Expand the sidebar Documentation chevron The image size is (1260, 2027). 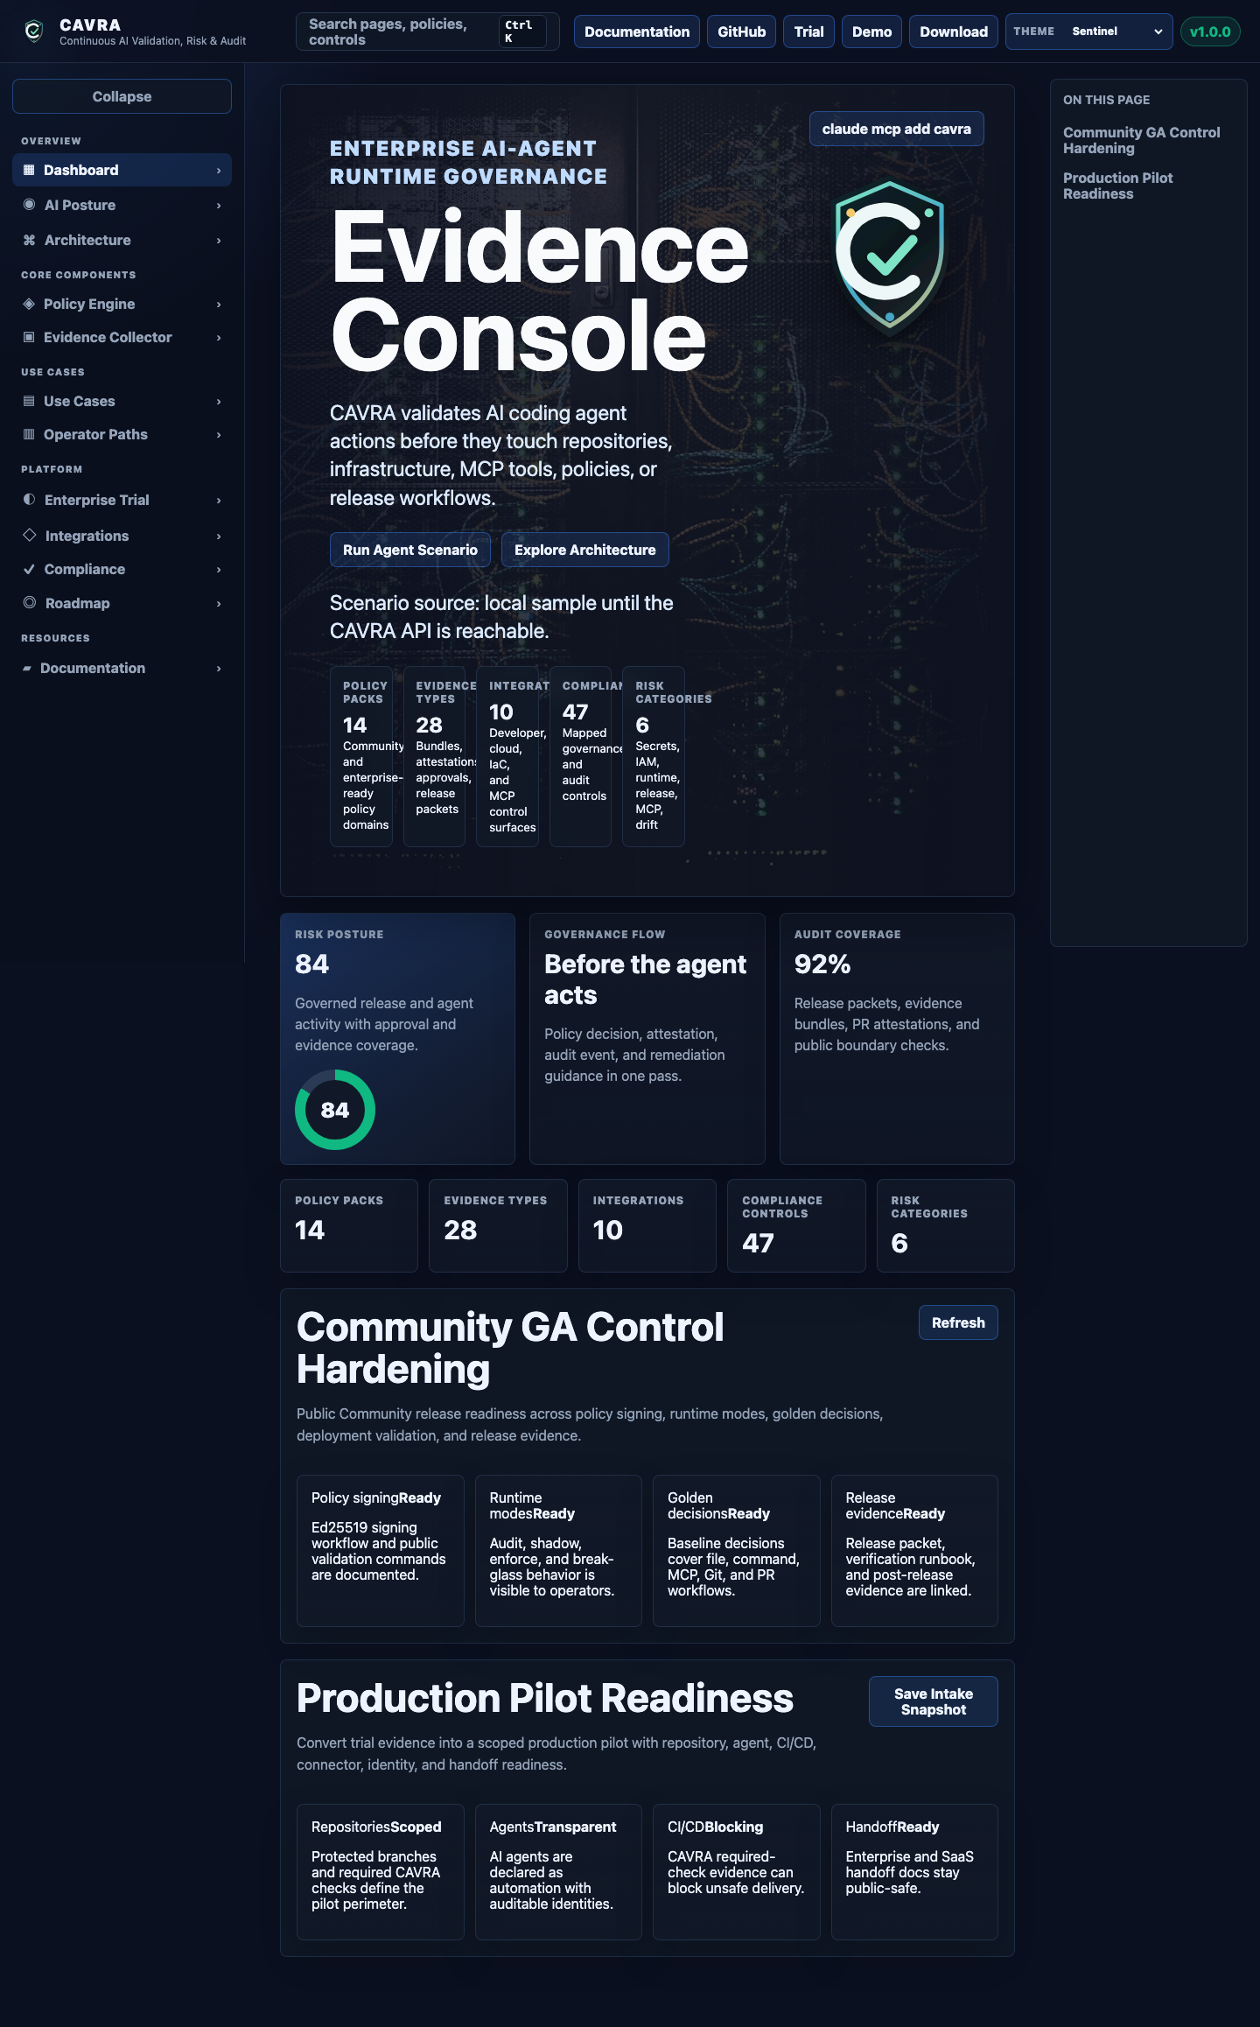(219, 669)
